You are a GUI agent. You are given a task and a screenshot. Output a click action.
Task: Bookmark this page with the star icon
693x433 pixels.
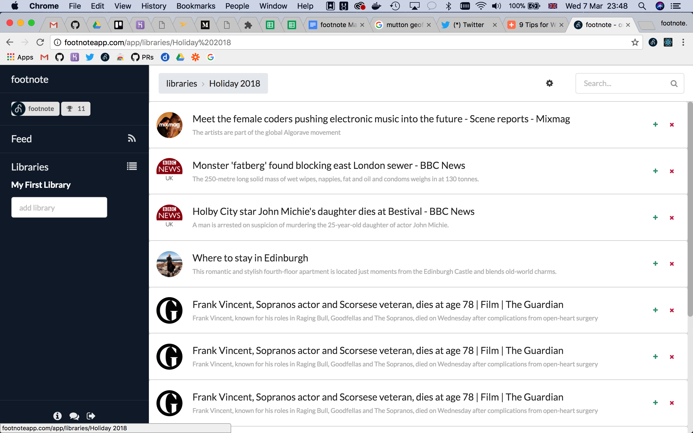click(635, 42)
